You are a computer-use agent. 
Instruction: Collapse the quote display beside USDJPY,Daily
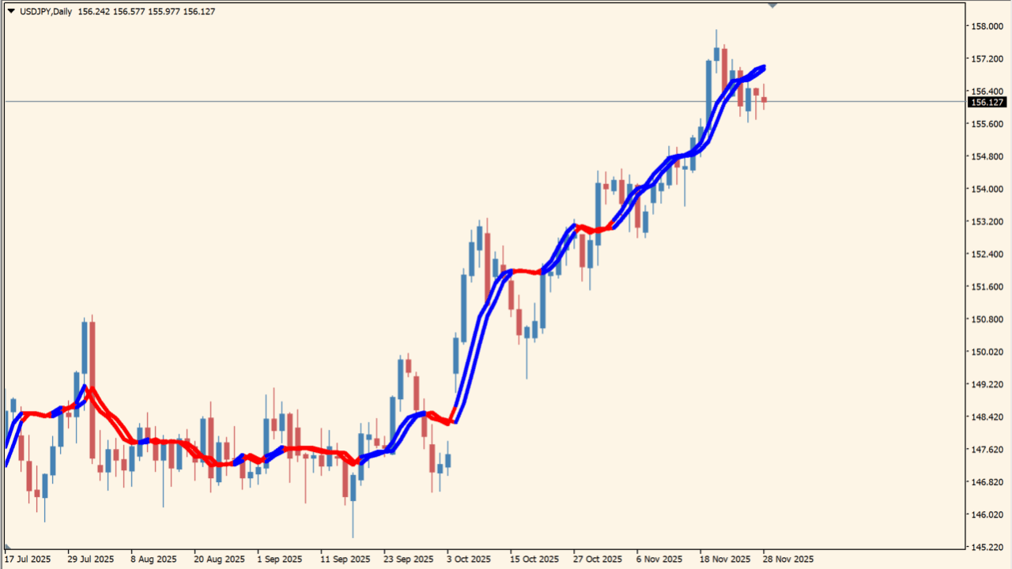coord(9,11)
